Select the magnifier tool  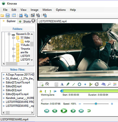[109, 84]
